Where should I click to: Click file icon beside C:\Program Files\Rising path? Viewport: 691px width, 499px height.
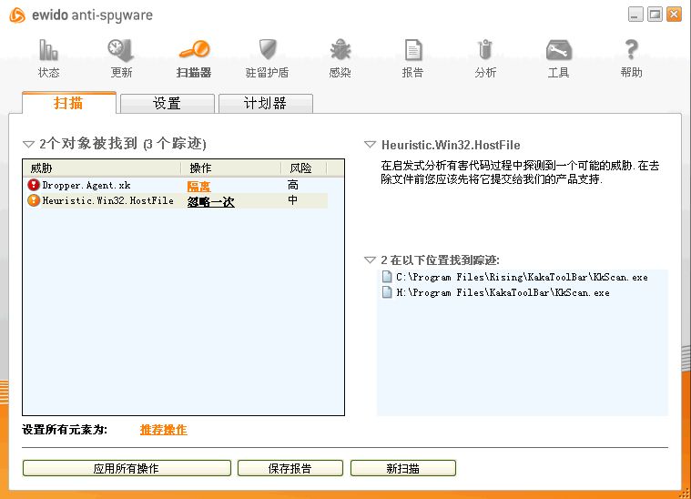387,277
